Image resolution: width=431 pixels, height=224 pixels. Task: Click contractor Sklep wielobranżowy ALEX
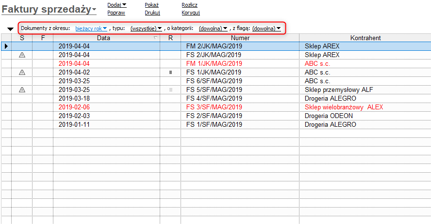click(x=344, y=107)
